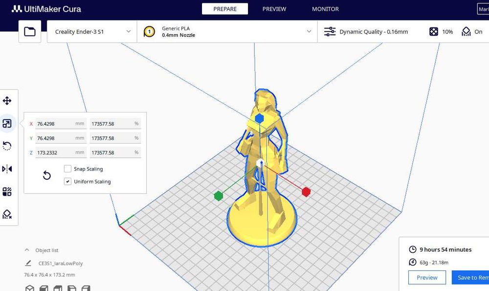
Task: Click the 76.4 x 76.4 x 173.2 mm dimensions
Action: coord(49,275)
